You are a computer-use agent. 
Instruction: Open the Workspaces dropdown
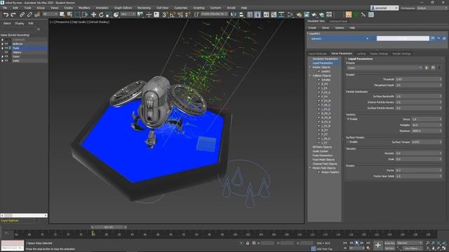[432, 8]
